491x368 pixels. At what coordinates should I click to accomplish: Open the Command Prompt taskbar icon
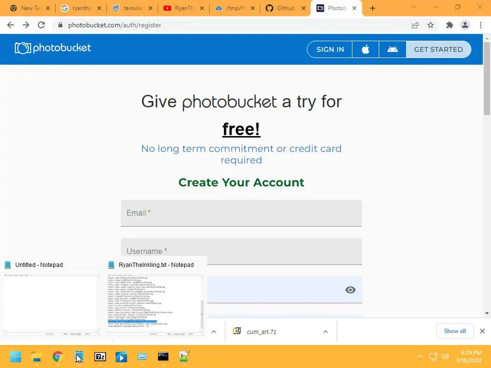tap(163, 356)
